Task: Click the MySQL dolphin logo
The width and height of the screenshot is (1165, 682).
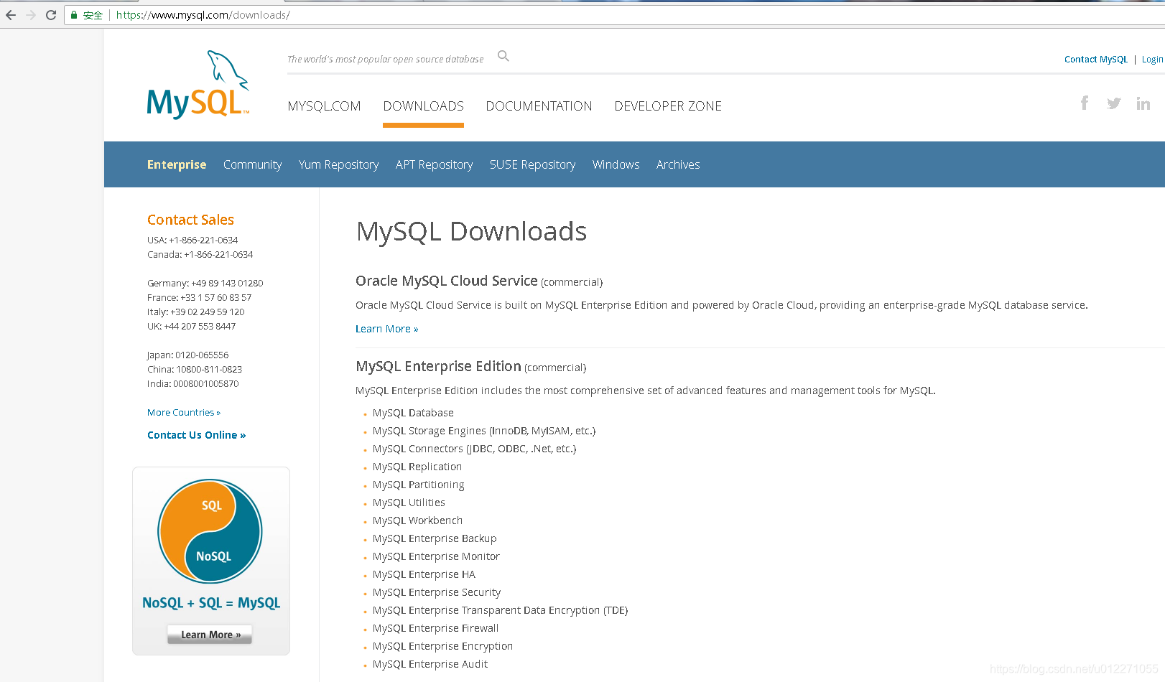Action: click(x=198, y=85)
